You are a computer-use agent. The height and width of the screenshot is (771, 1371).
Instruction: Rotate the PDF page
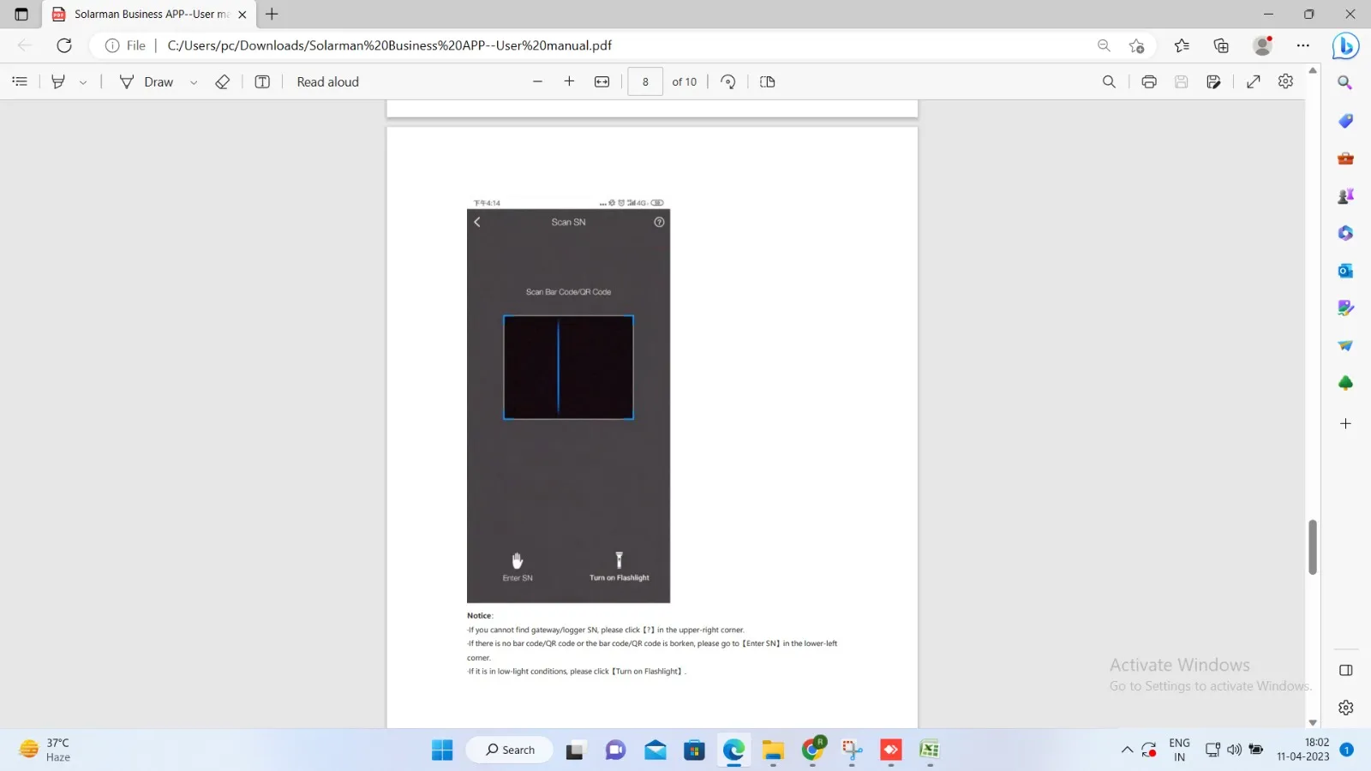coord(727,81)
